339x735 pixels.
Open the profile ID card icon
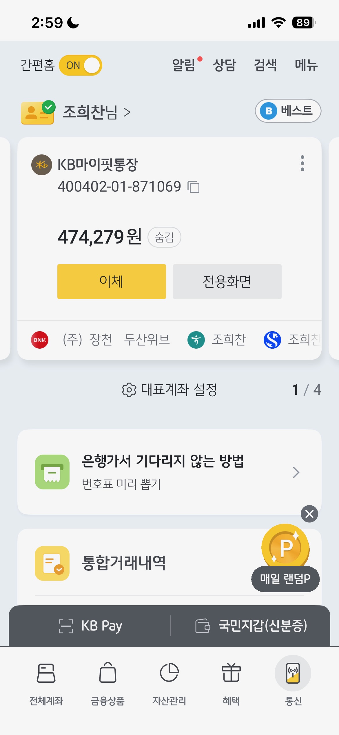(37, 113)
